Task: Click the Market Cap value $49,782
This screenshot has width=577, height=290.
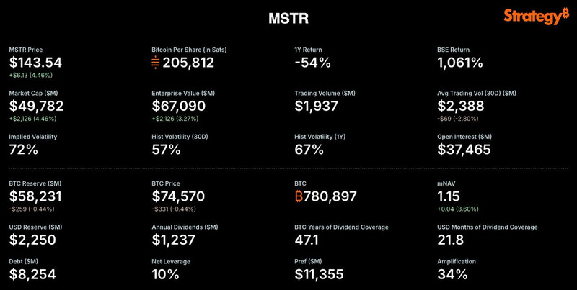Action: pos(36,107)
